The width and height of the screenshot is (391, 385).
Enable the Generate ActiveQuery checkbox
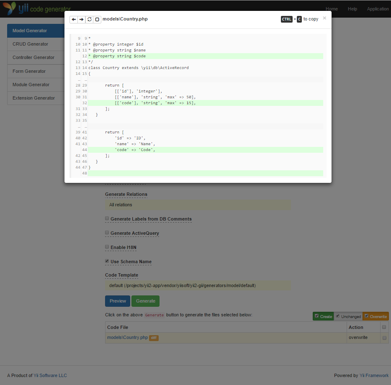tap(107, 233)
